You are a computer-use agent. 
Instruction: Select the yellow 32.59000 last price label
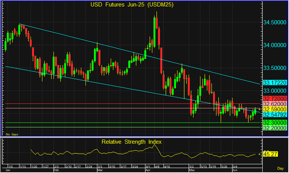coord(275,109)
